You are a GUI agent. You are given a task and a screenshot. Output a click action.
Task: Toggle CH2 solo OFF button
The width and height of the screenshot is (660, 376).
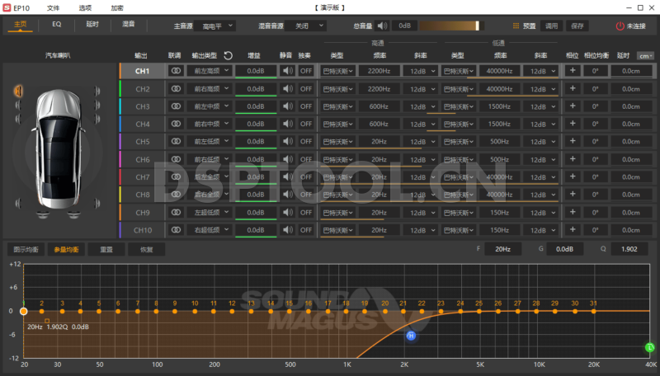pos(306,89)
